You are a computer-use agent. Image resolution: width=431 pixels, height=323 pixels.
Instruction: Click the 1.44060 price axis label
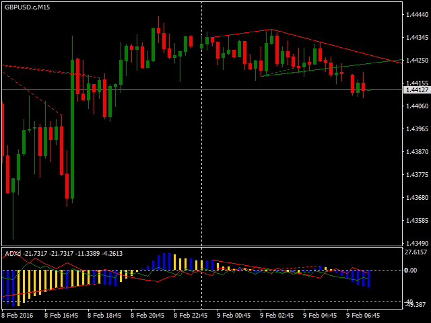417,106
